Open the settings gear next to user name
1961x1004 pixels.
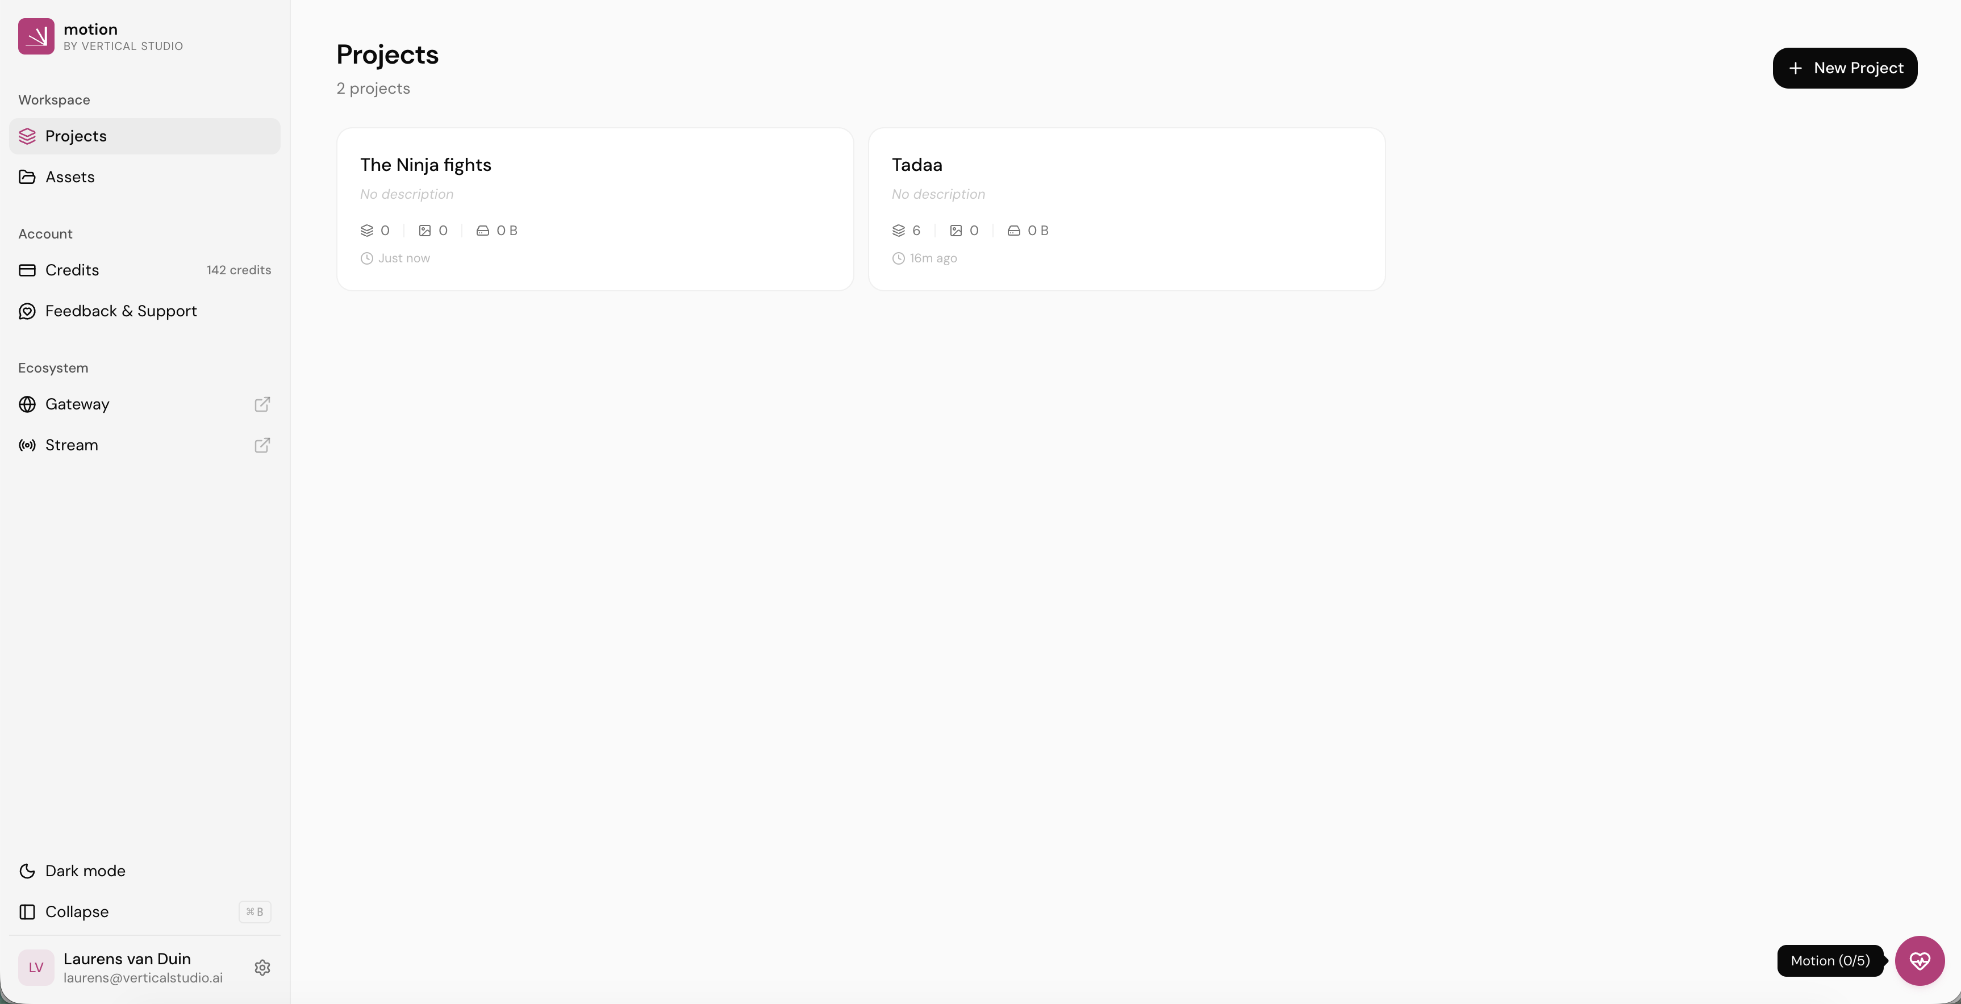tap(262, 968)
